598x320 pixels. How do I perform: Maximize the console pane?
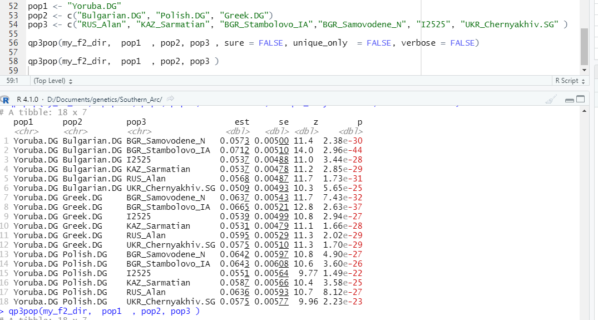click(x=581, y=100)
